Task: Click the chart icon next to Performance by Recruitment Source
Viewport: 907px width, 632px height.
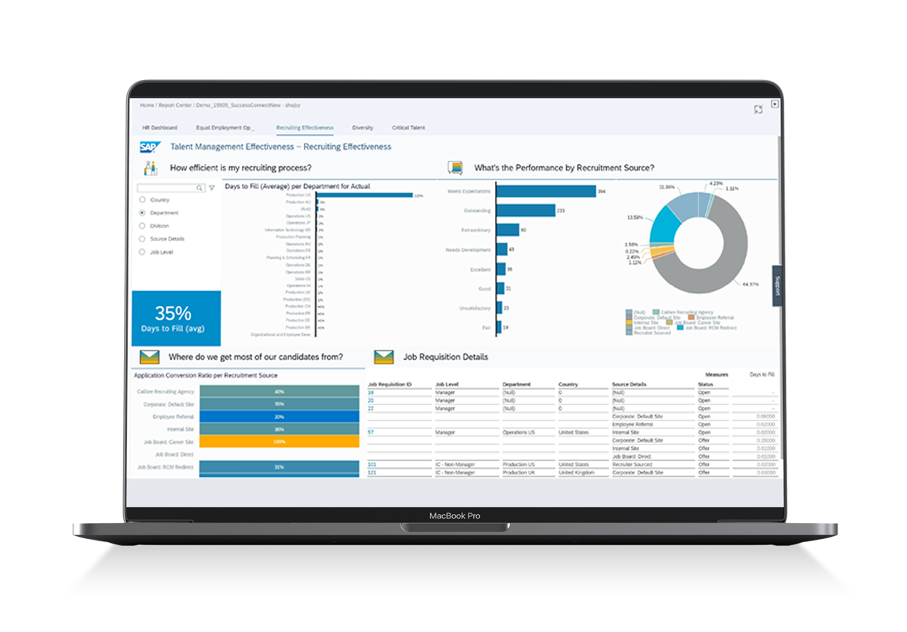Action: point(453,166)
